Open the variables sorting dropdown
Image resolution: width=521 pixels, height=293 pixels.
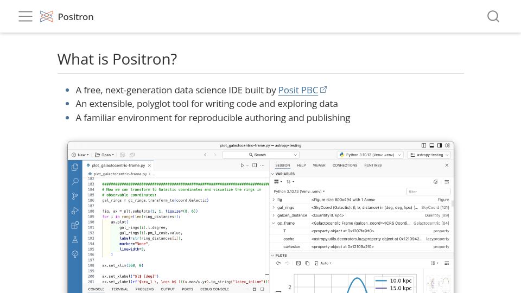click(290, 182)
